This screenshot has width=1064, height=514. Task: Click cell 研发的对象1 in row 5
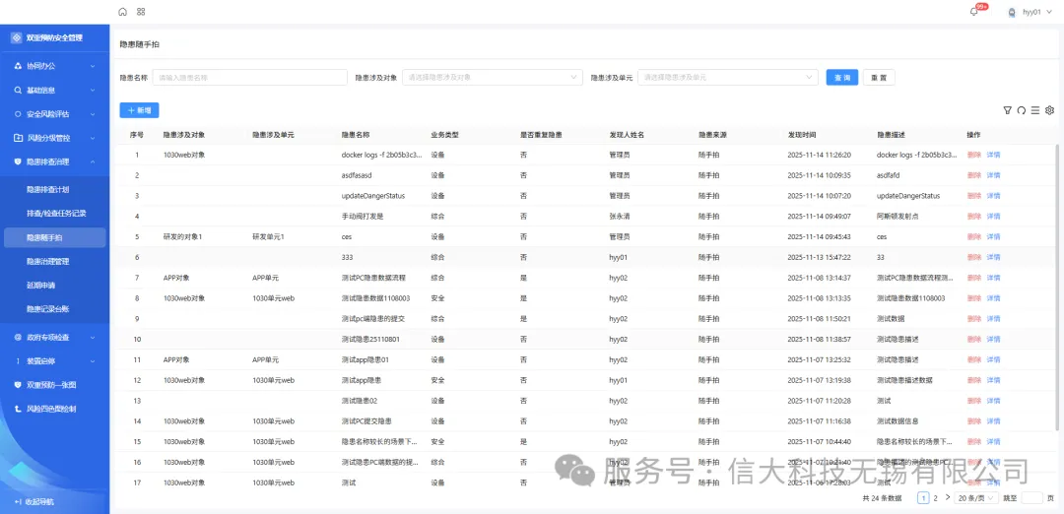point(182,236)
